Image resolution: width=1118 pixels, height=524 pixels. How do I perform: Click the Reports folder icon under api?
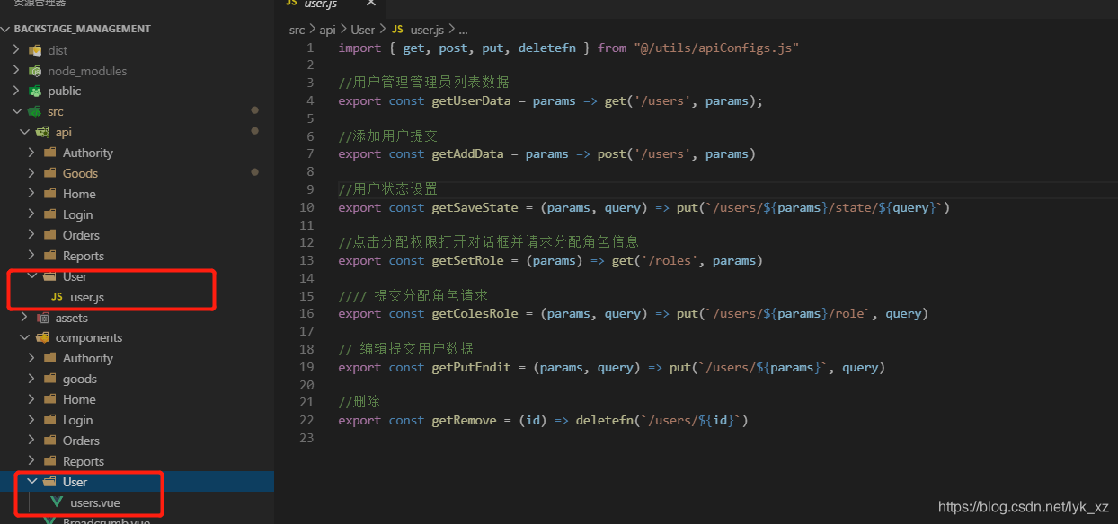point(49,256)
